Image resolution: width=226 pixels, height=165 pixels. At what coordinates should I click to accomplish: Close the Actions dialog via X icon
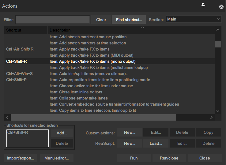click(221, 7)
